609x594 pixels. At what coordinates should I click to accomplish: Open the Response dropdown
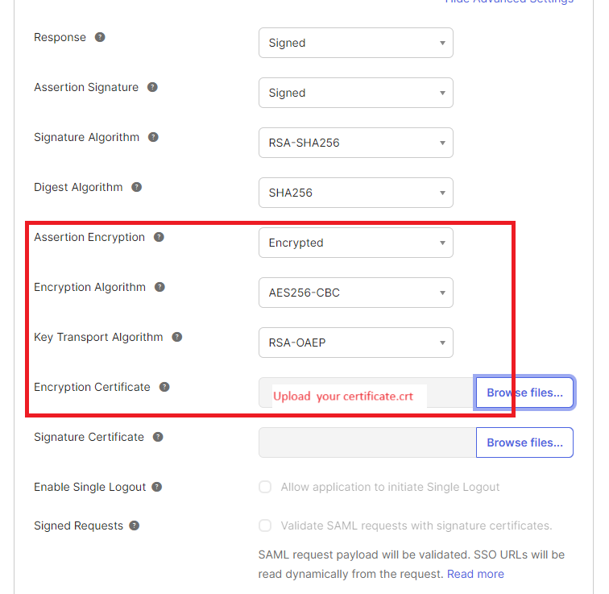coord(355,43)
